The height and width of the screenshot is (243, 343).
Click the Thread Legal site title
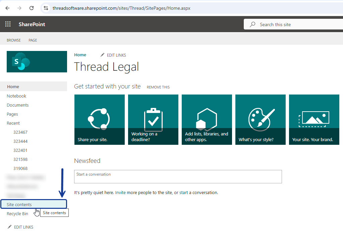pyautogui.click(x=107, y=67)
